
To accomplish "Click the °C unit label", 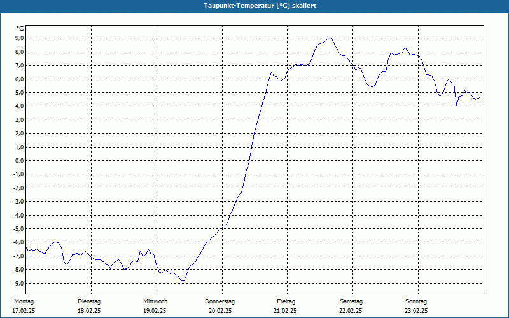I will (x=20, y=29).
